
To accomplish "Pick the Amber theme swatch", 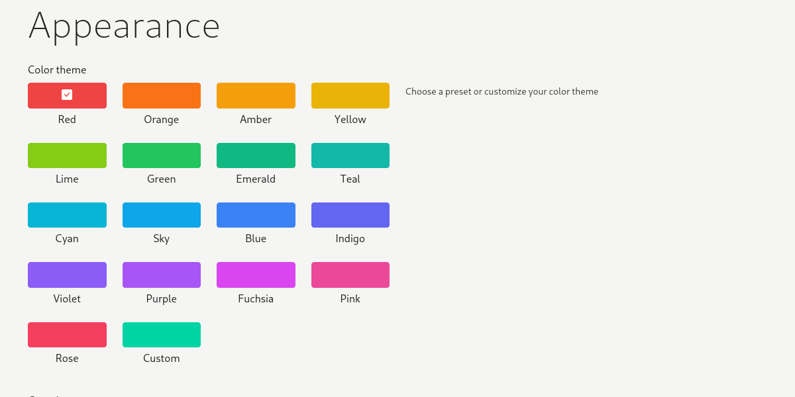I will click(256, 95).
